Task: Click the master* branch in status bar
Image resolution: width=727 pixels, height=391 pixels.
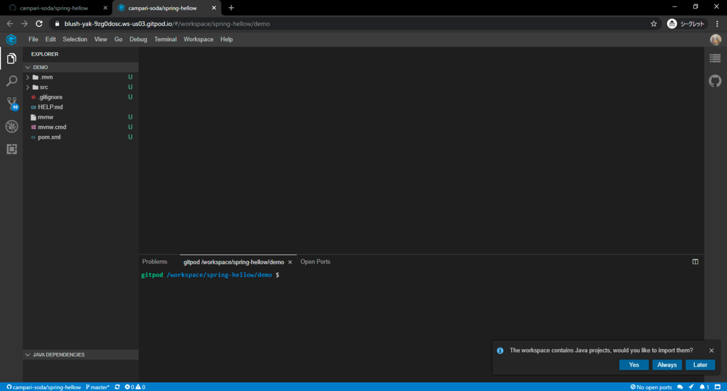Action: [98, 387]
